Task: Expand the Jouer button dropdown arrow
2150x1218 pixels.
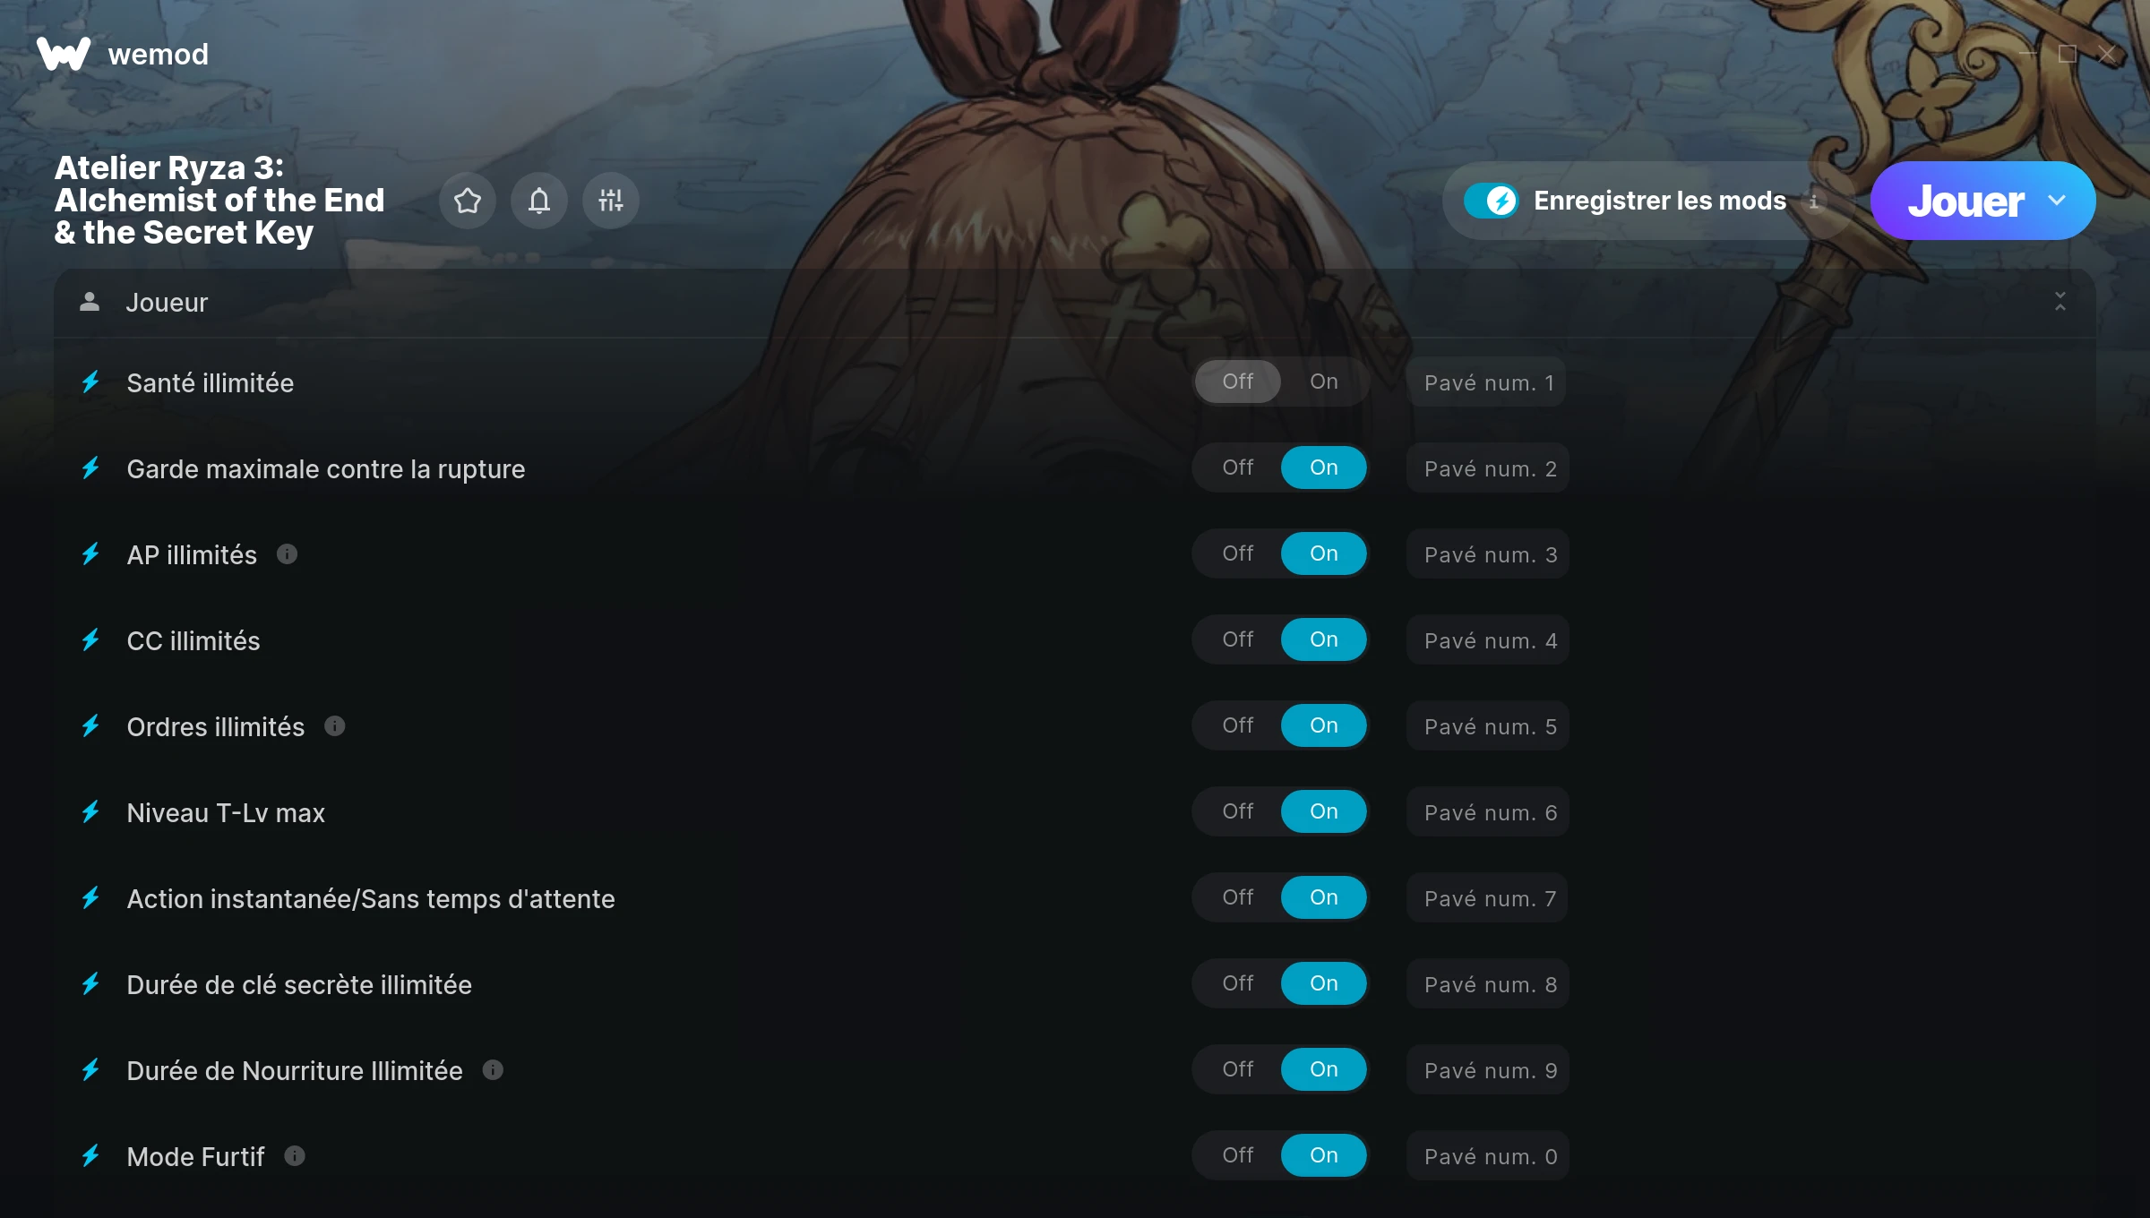Action: (x=2058, y=201)
